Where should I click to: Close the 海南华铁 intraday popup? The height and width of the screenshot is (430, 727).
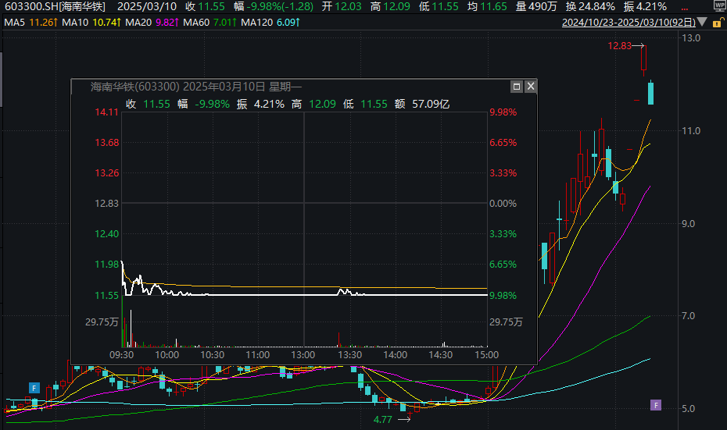pos(529,87)
